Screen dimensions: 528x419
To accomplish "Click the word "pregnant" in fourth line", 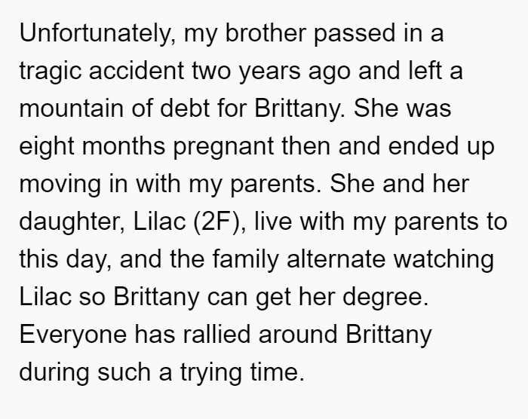I will click(x=223, y=147).
